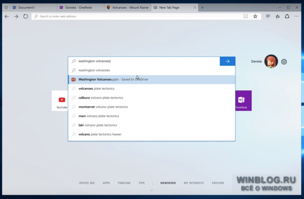The height and width of the screenshot is (199, 304).
Task: Select suggestion 'washington volcanoes'
Action: (x=152, y=70)
